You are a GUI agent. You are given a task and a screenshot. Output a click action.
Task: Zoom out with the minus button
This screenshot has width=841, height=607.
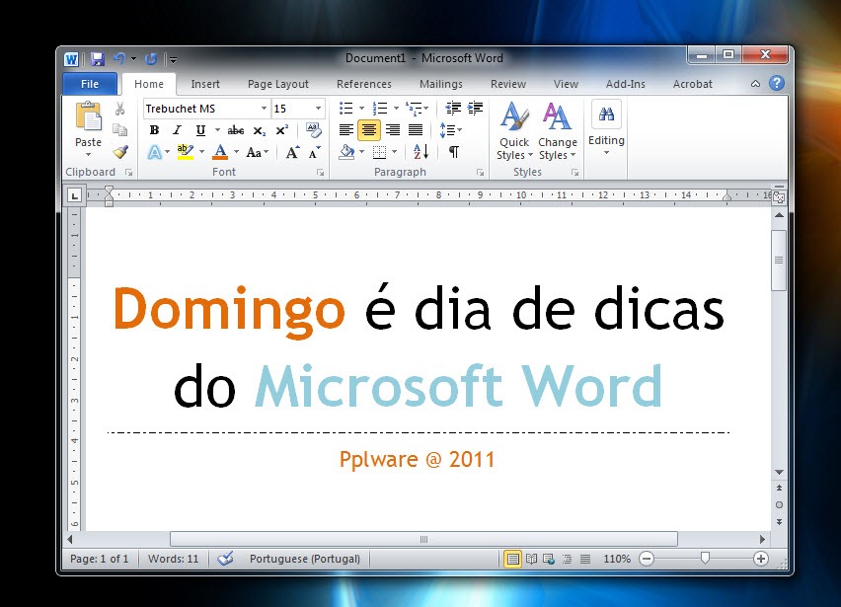pos(647,559)
